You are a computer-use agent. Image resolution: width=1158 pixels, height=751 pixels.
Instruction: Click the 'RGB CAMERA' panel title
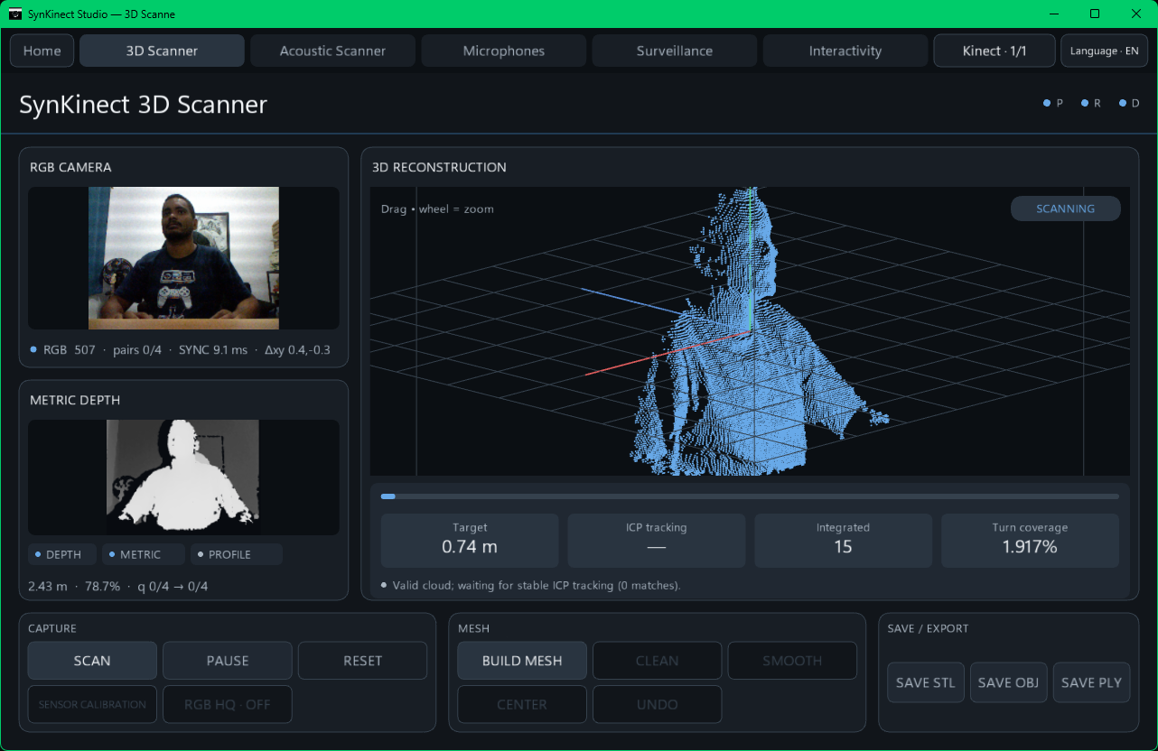coord(70,167)
